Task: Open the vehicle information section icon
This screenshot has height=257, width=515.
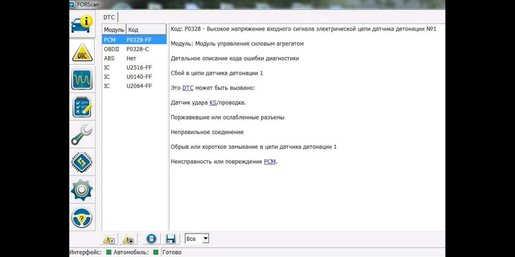Action: tap(82, 24)
